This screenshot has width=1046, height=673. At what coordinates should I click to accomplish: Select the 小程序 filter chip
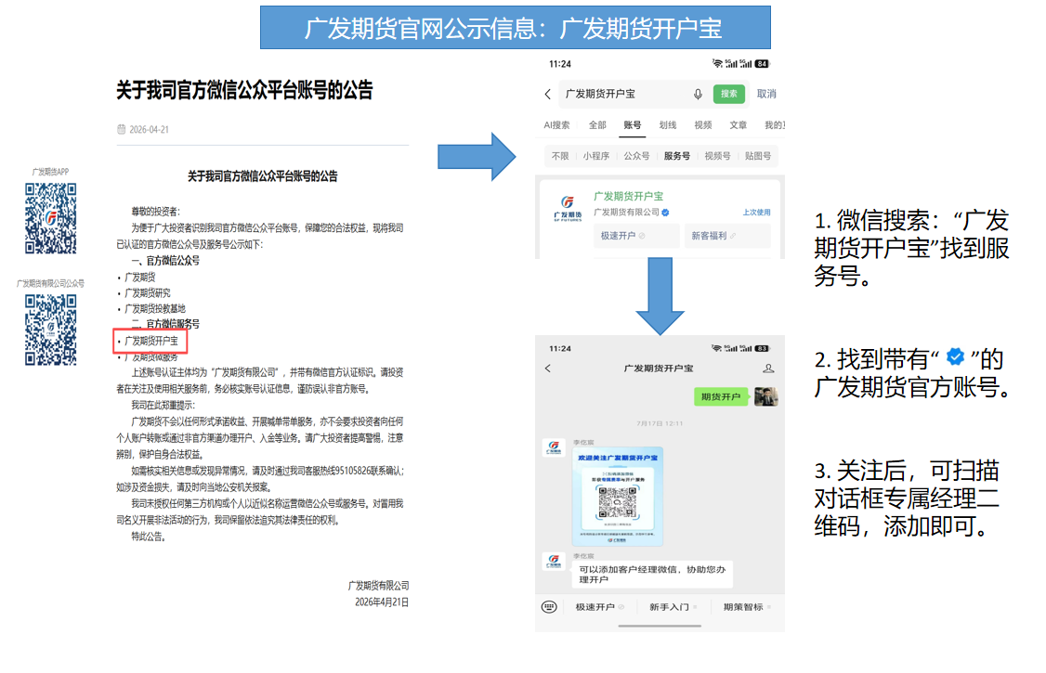(x=595, y=156)
